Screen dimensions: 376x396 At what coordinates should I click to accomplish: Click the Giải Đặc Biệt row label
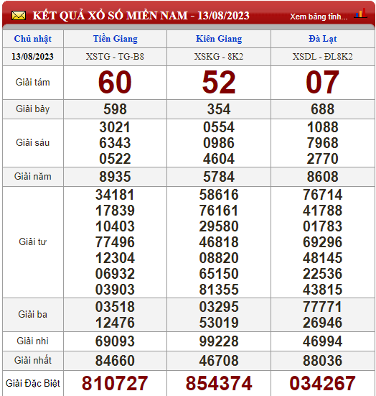pos(33,383)
